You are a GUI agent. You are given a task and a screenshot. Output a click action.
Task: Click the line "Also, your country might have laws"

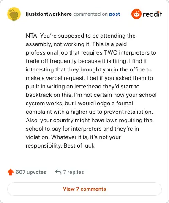(89, 120)
